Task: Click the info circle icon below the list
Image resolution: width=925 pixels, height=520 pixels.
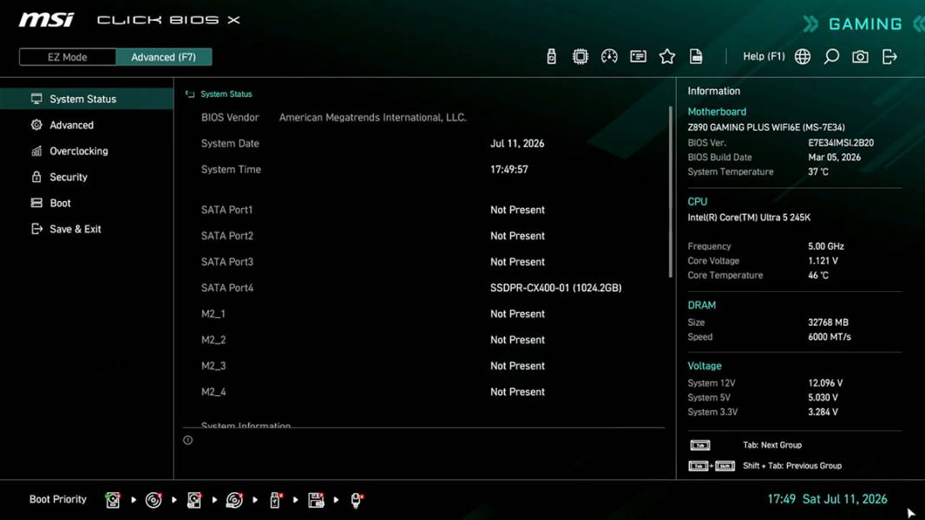Action: pyautogui.click(x=187, y=440)
